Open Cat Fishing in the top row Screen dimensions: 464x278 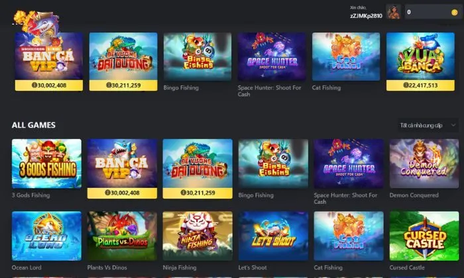(x=346, y=56)
